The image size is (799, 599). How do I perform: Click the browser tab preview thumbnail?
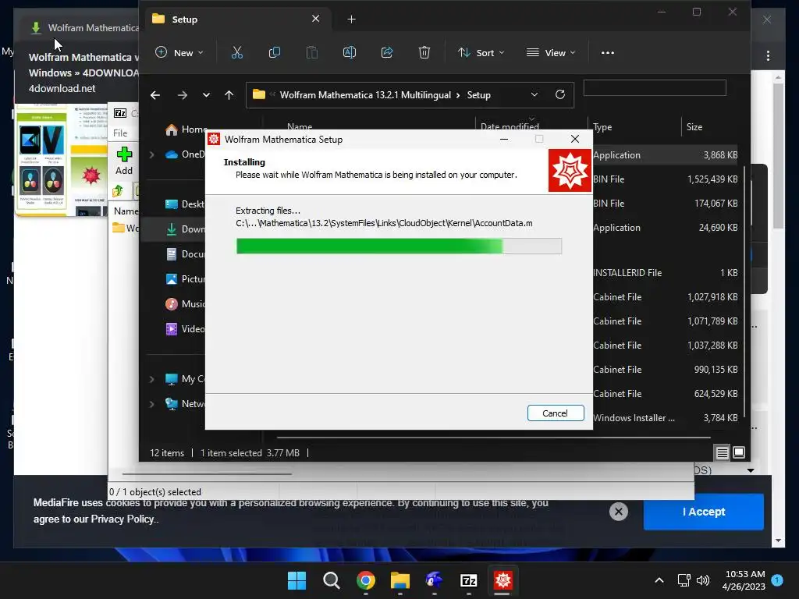(x=62, y=159)
